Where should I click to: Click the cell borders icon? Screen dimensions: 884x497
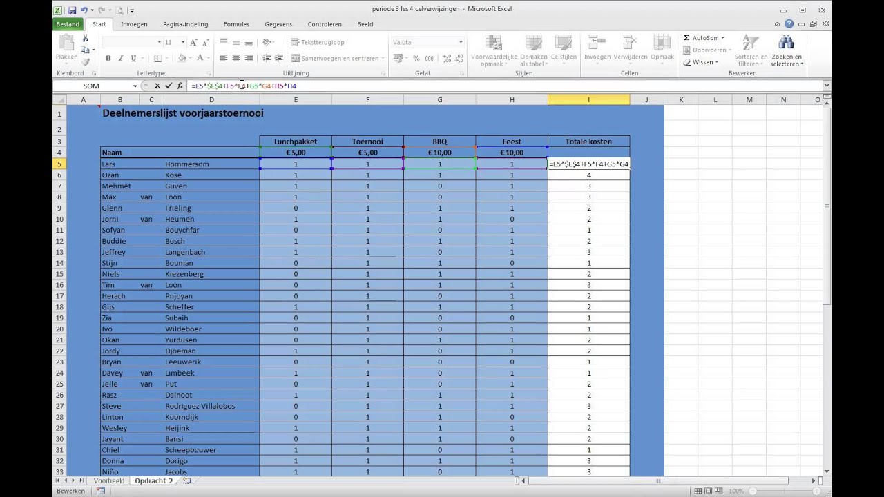(x=158, y=59)
